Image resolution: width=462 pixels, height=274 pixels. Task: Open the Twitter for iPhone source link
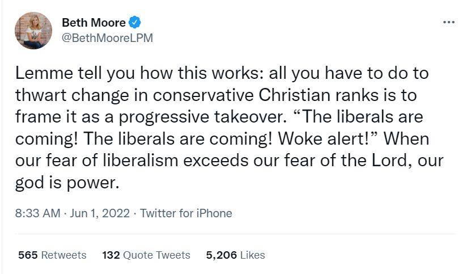(x=186, y=213)
